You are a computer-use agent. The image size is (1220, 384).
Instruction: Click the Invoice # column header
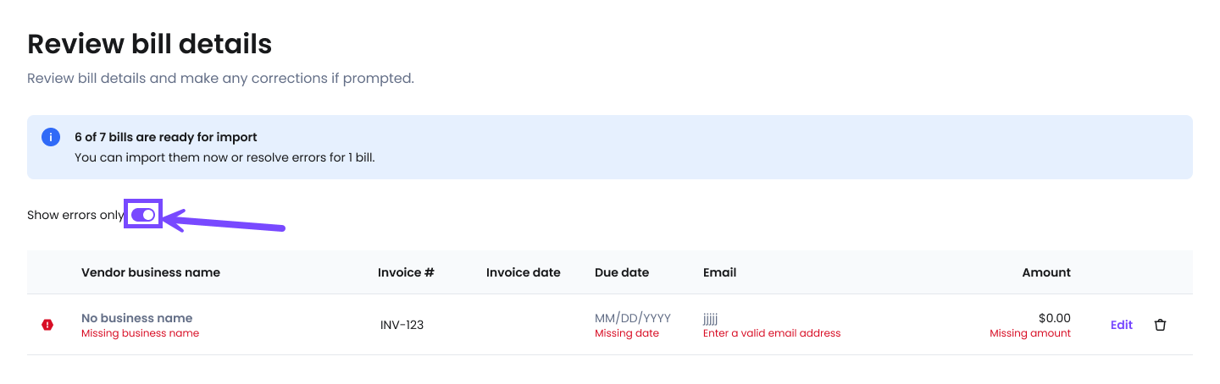click(406, 272)
